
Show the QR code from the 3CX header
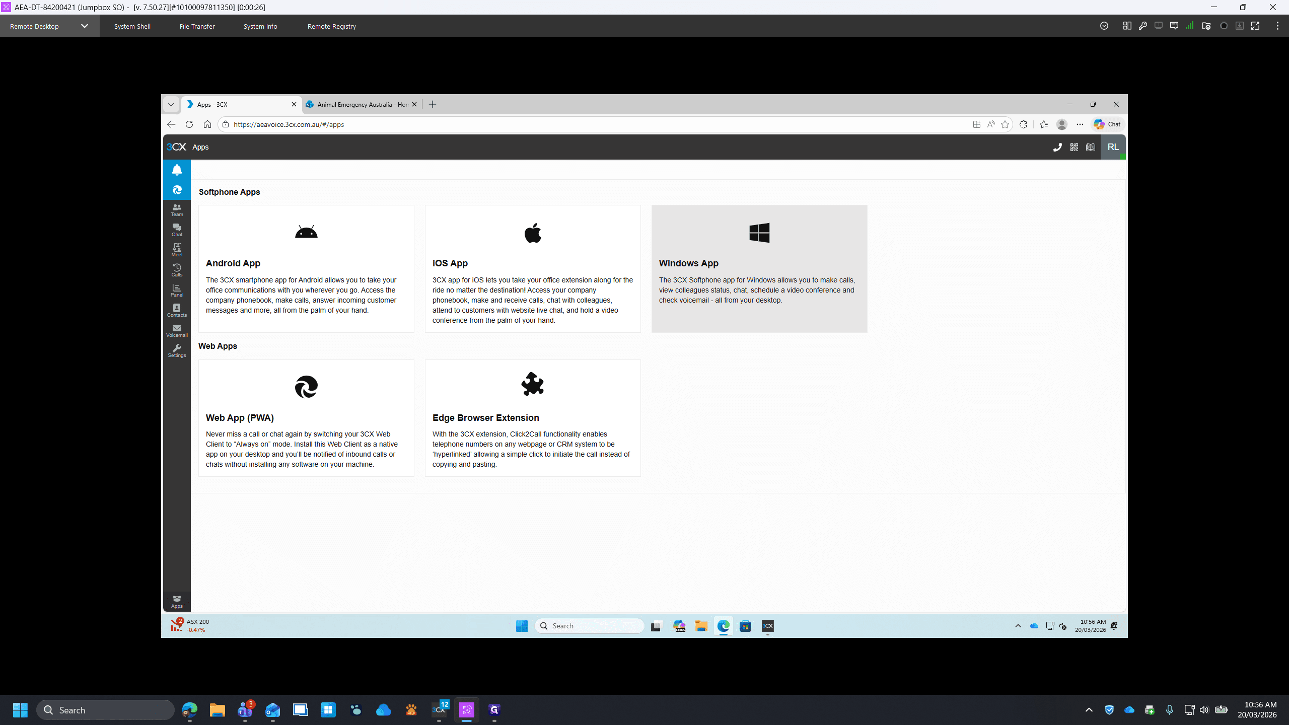[x=1074, y=147]
